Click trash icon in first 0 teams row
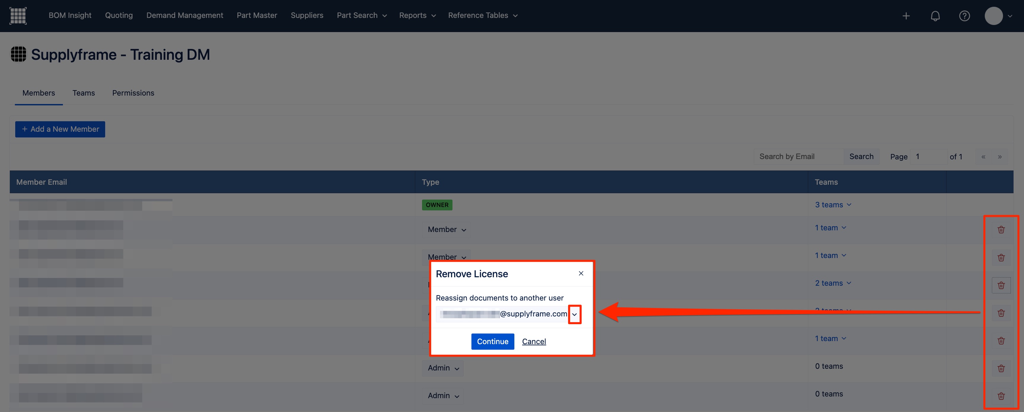 pyautogui.click(x=1001, y=368)
